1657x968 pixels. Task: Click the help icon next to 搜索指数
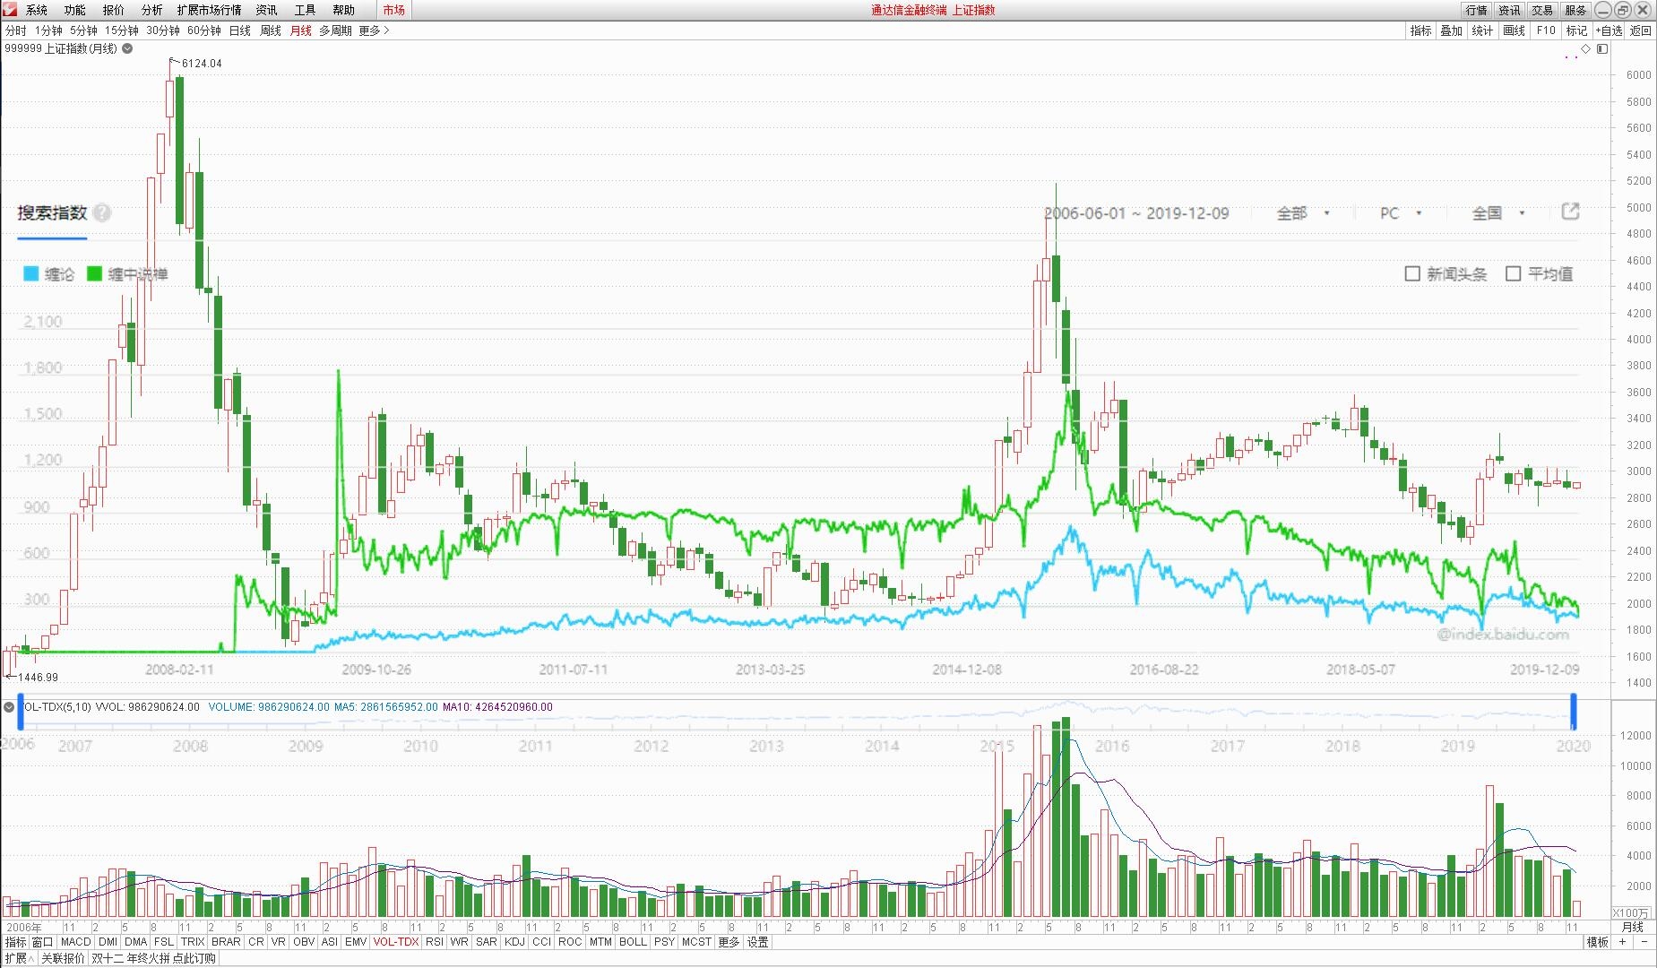[x=102, y=213]
